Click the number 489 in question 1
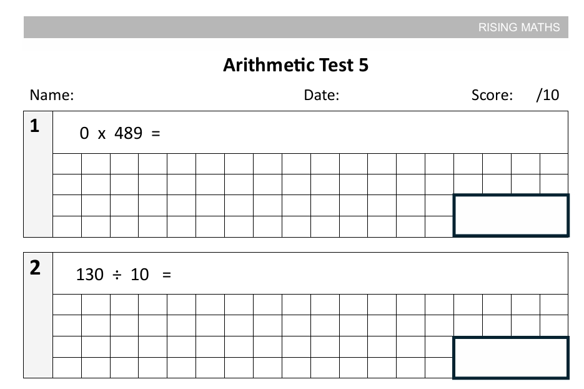 128,133
